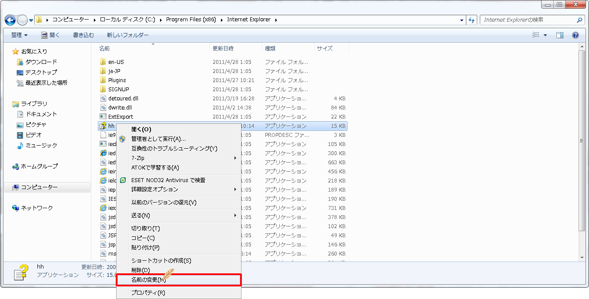Open the 整理 toolbar dropdown

[19, 35]
